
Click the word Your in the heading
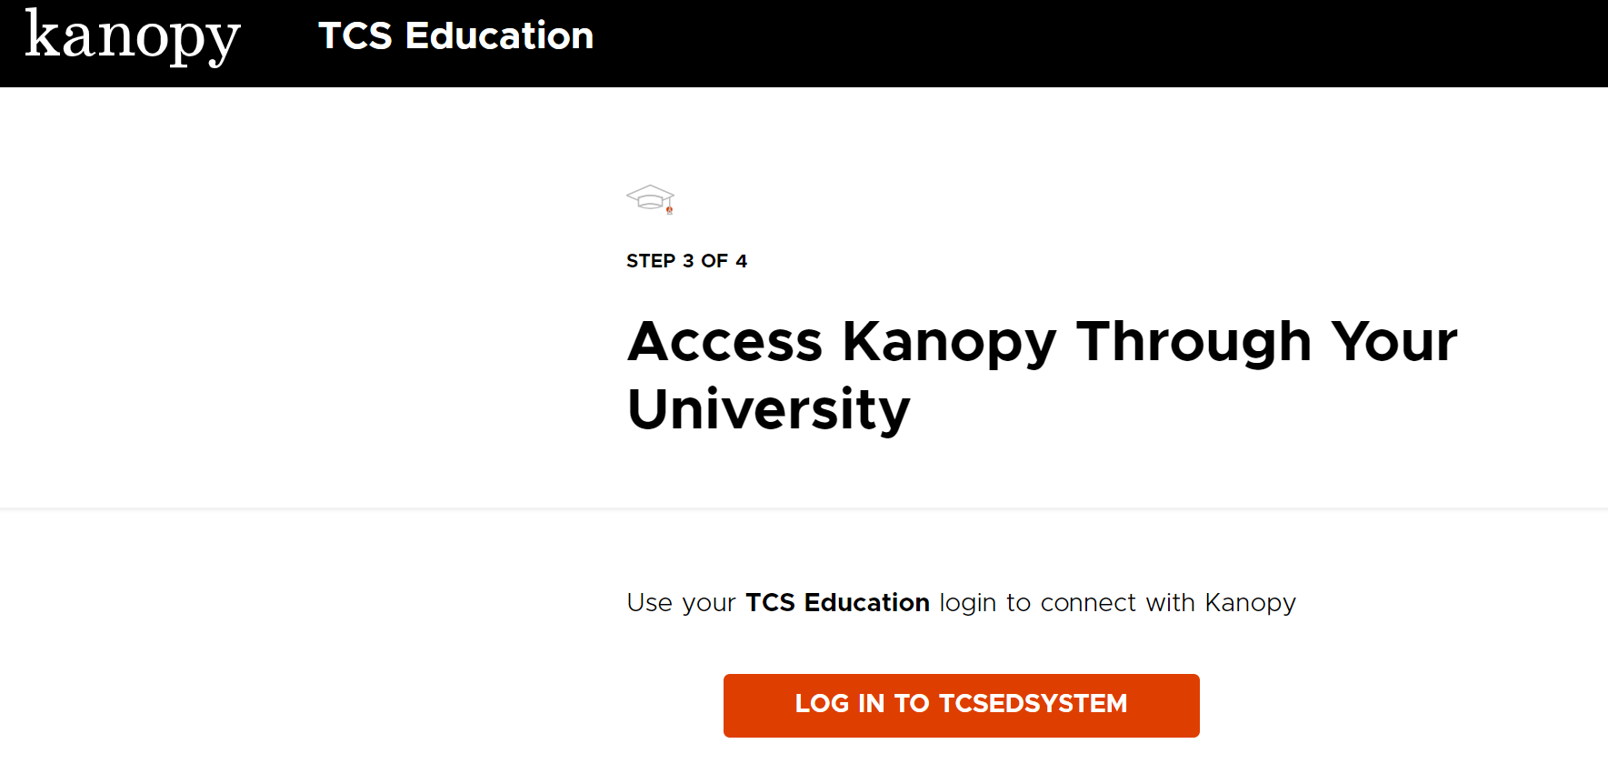click(1394, 342)
